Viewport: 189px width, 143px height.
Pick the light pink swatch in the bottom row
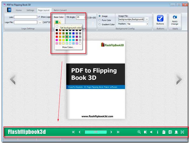pyautogui.click(x=57, y=43)
